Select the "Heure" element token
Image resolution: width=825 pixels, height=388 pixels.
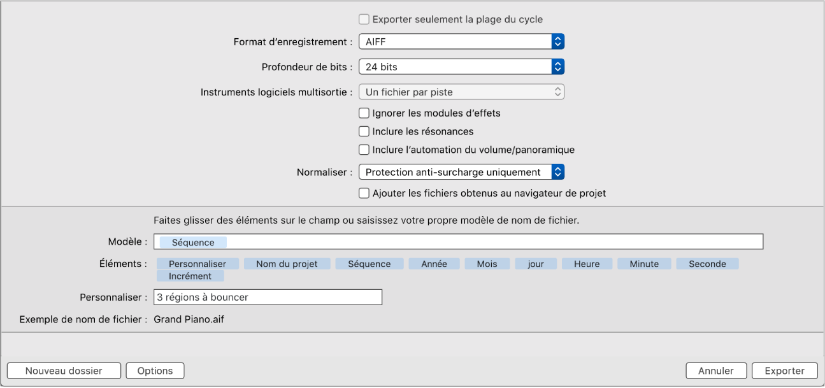tap(587, 263)
